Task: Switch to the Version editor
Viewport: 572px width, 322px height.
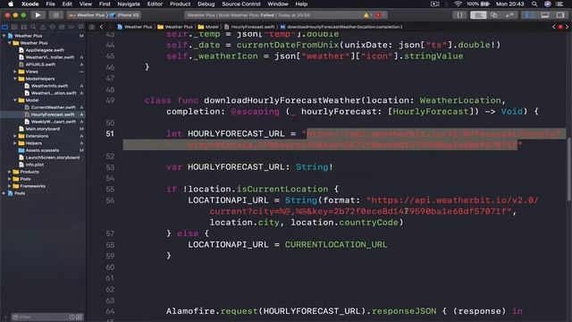Action: click(509, 15)
